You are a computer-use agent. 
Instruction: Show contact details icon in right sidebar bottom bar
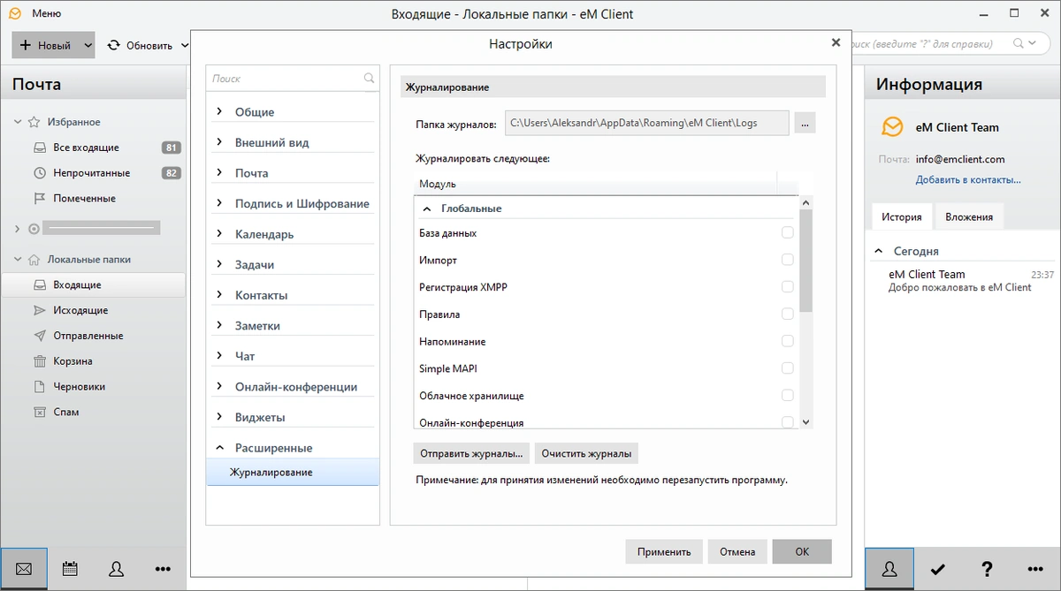pyautogui.click(x=890, y=569)
